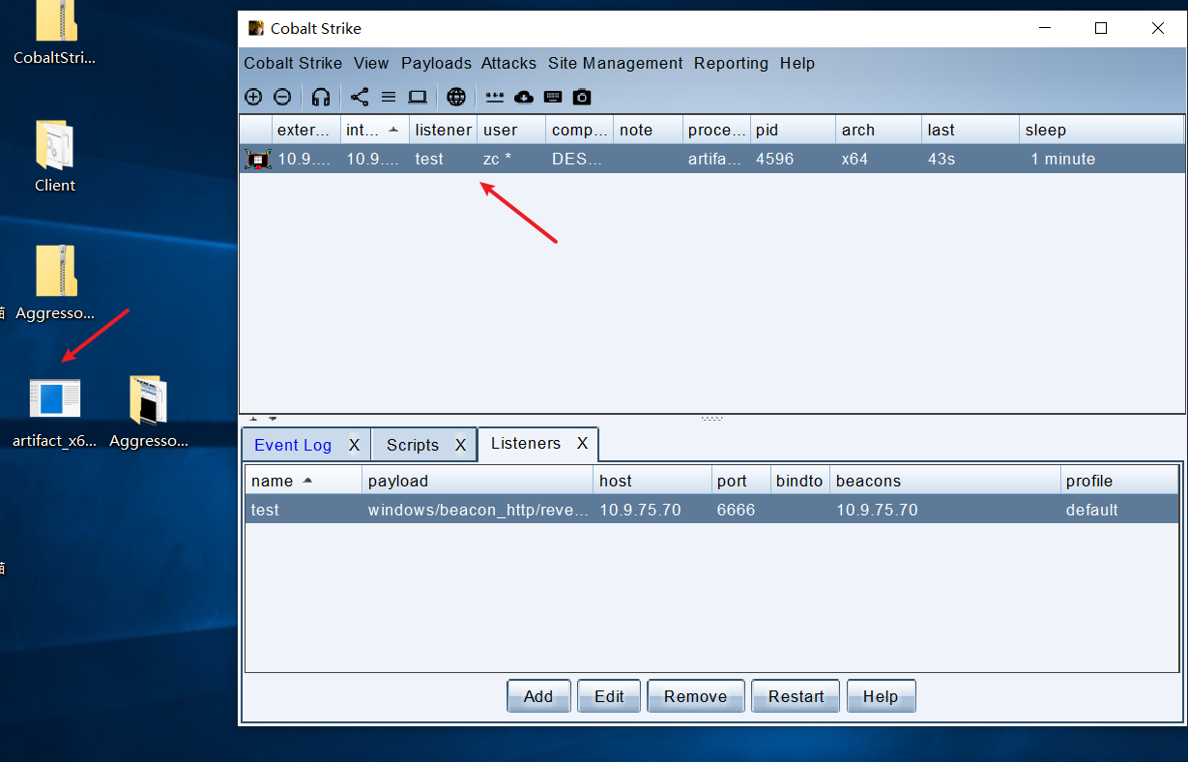
Task: Sort listeners by bindto column header
Action: click(800, 481)
